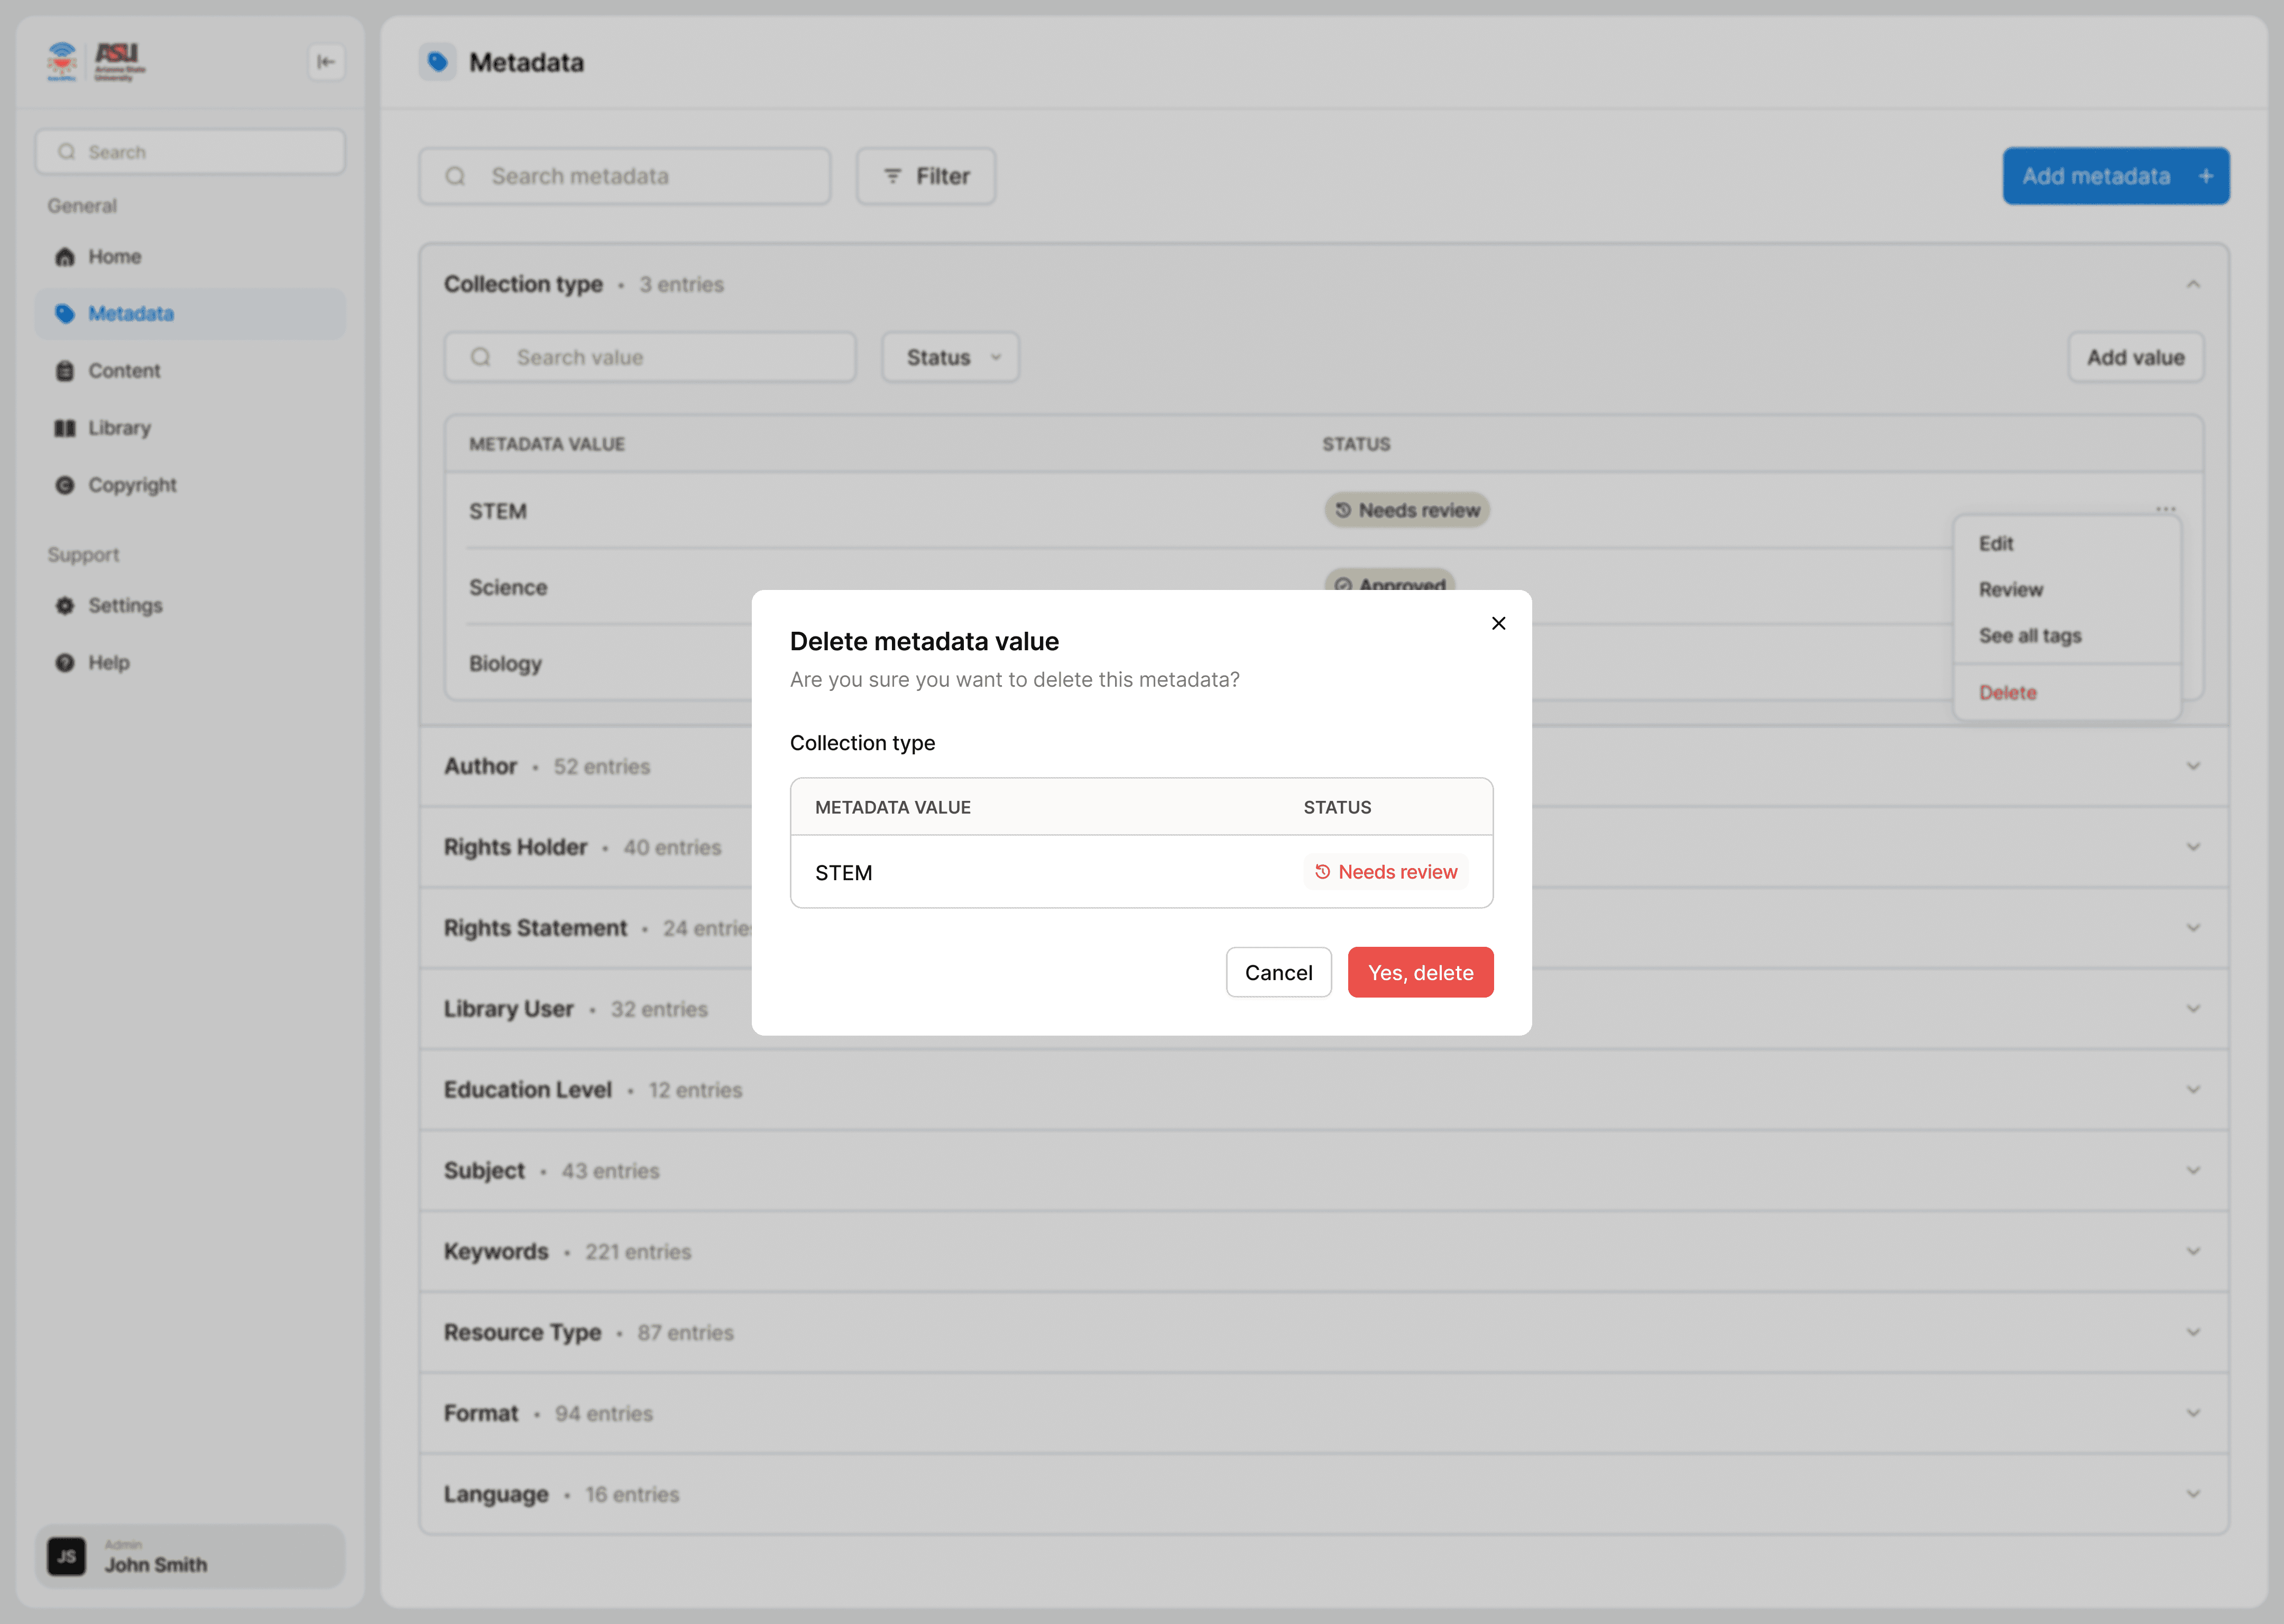This screenshot has width=2284, height=1624.
Task: Close the delete metadata dialog
Action: pyautogui.click(x=1498, y=623)
